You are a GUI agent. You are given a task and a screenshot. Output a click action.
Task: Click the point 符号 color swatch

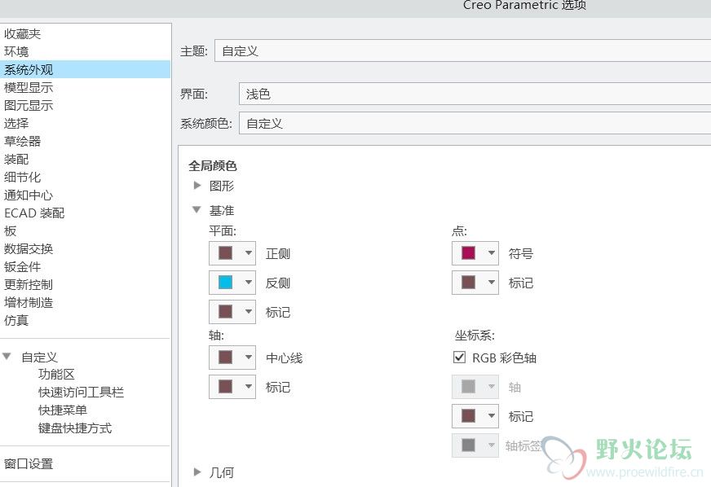(468, 252)
